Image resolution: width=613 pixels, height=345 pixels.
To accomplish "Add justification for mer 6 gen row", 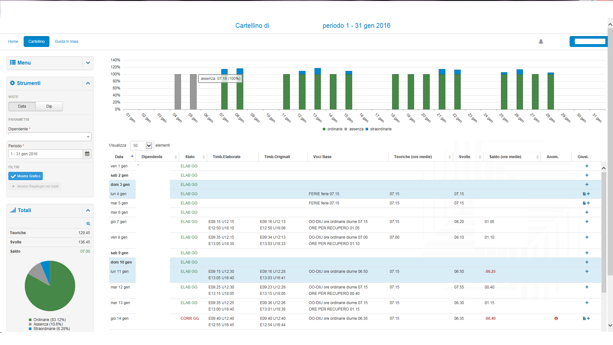I will pos(587,212).
